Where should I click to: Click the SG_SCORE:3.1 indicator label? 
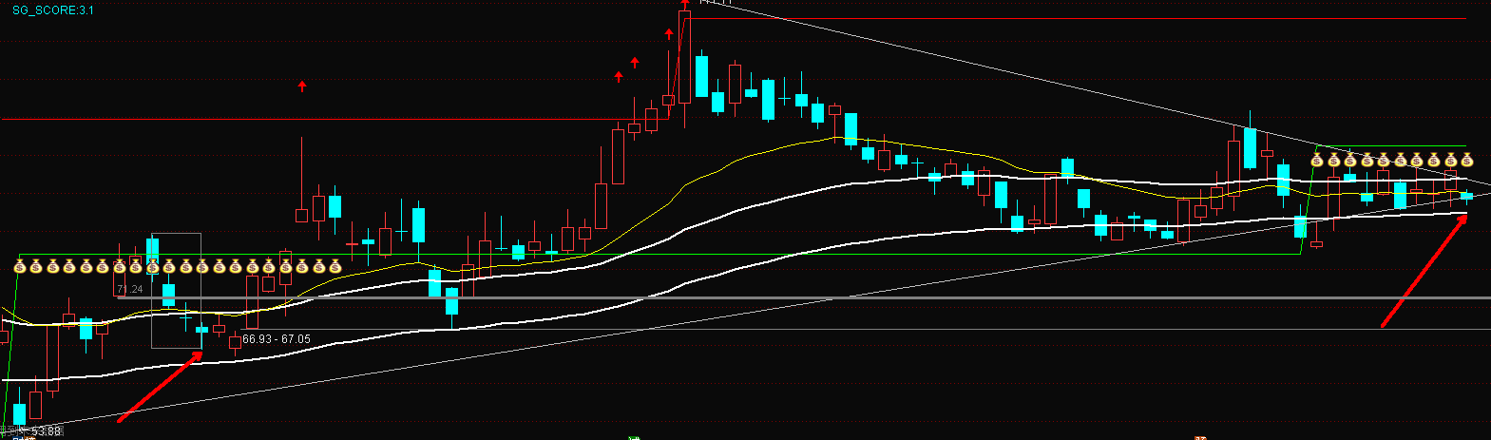pyautogui.click(x=52, y=10)
